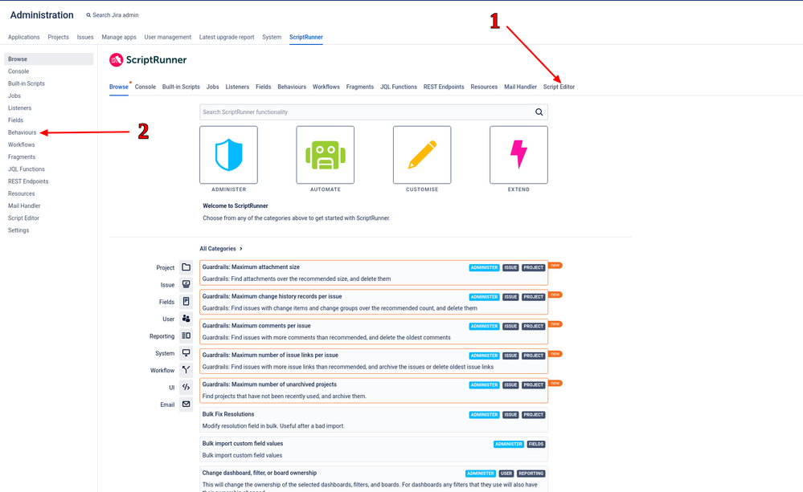
Task: Click Built-in Scripts in the left sidebar
Action: point(26,83)
